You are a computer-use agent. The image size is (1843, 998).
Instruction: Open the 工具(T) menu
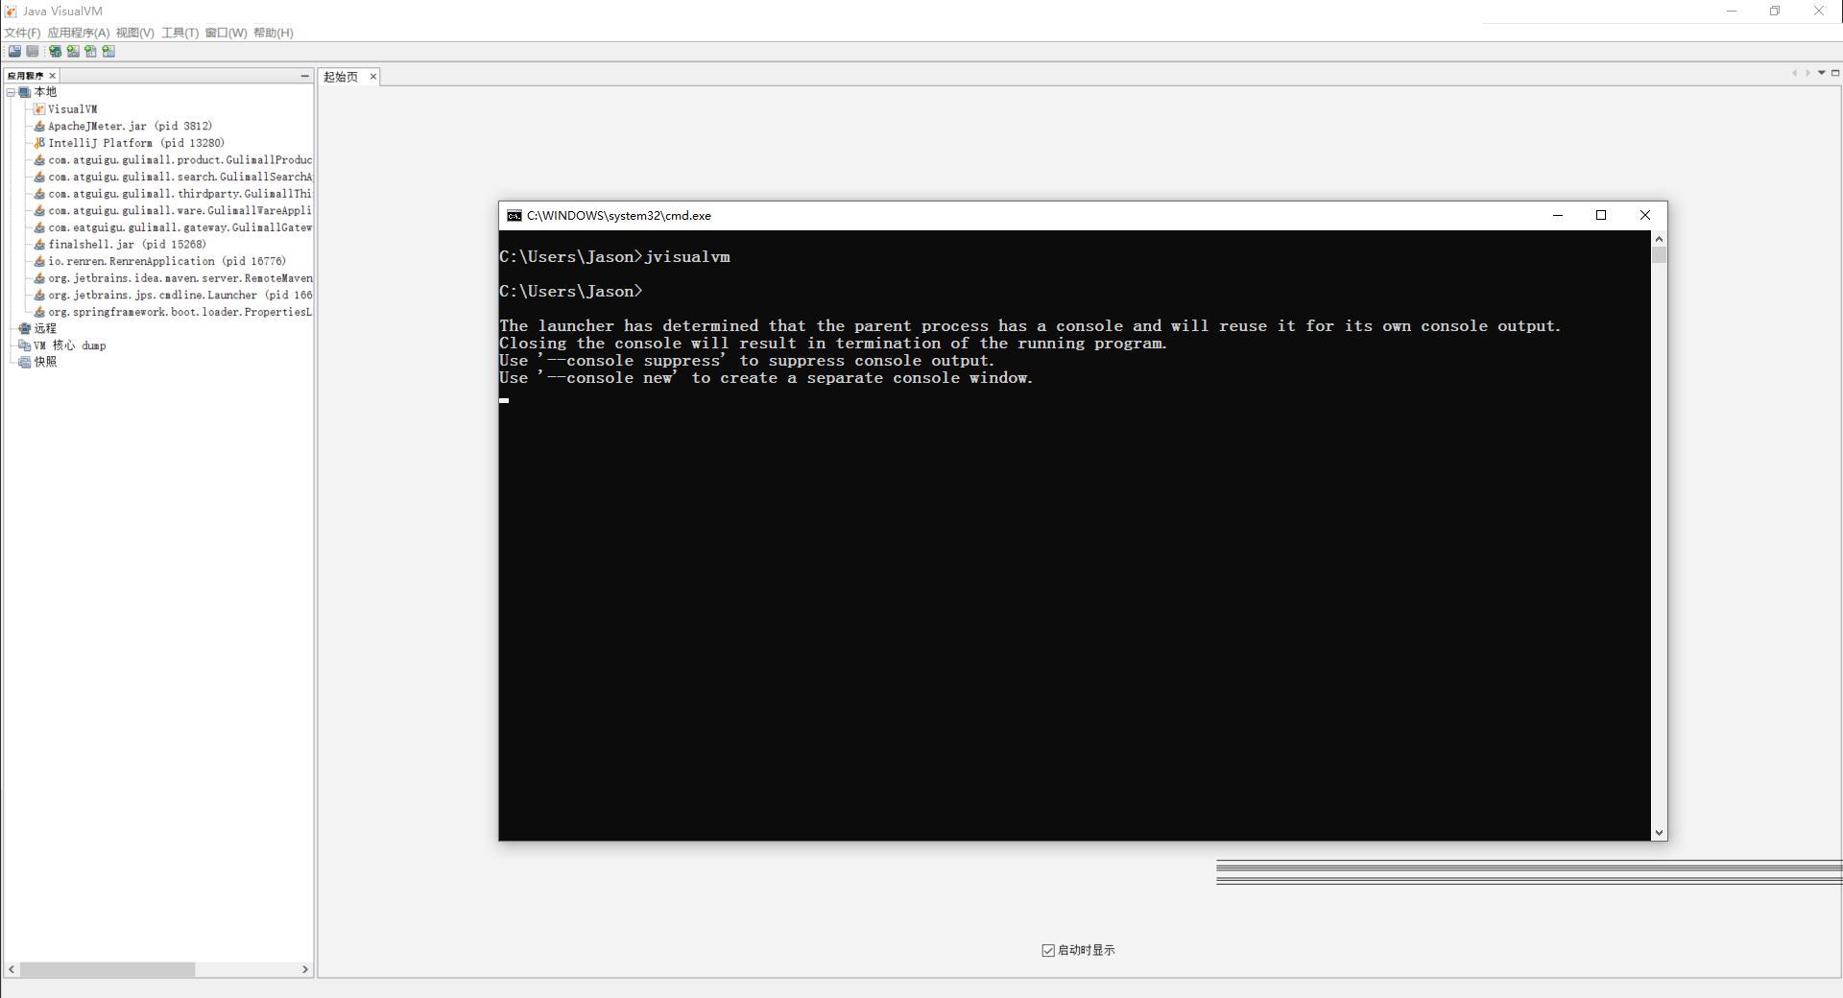pyautogui.click(x=180, y=33)
